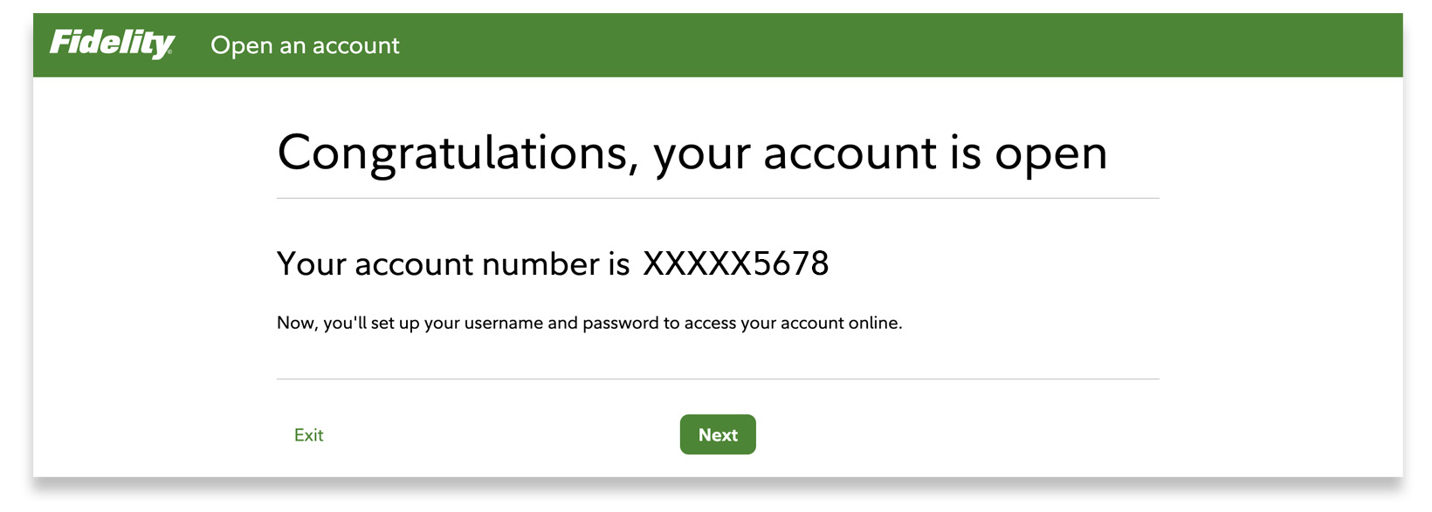The height and width of the screenshot is (512, 1432).
Task: Click the registered trademark symbol beside Fidelity
Action: coord(170,53)
